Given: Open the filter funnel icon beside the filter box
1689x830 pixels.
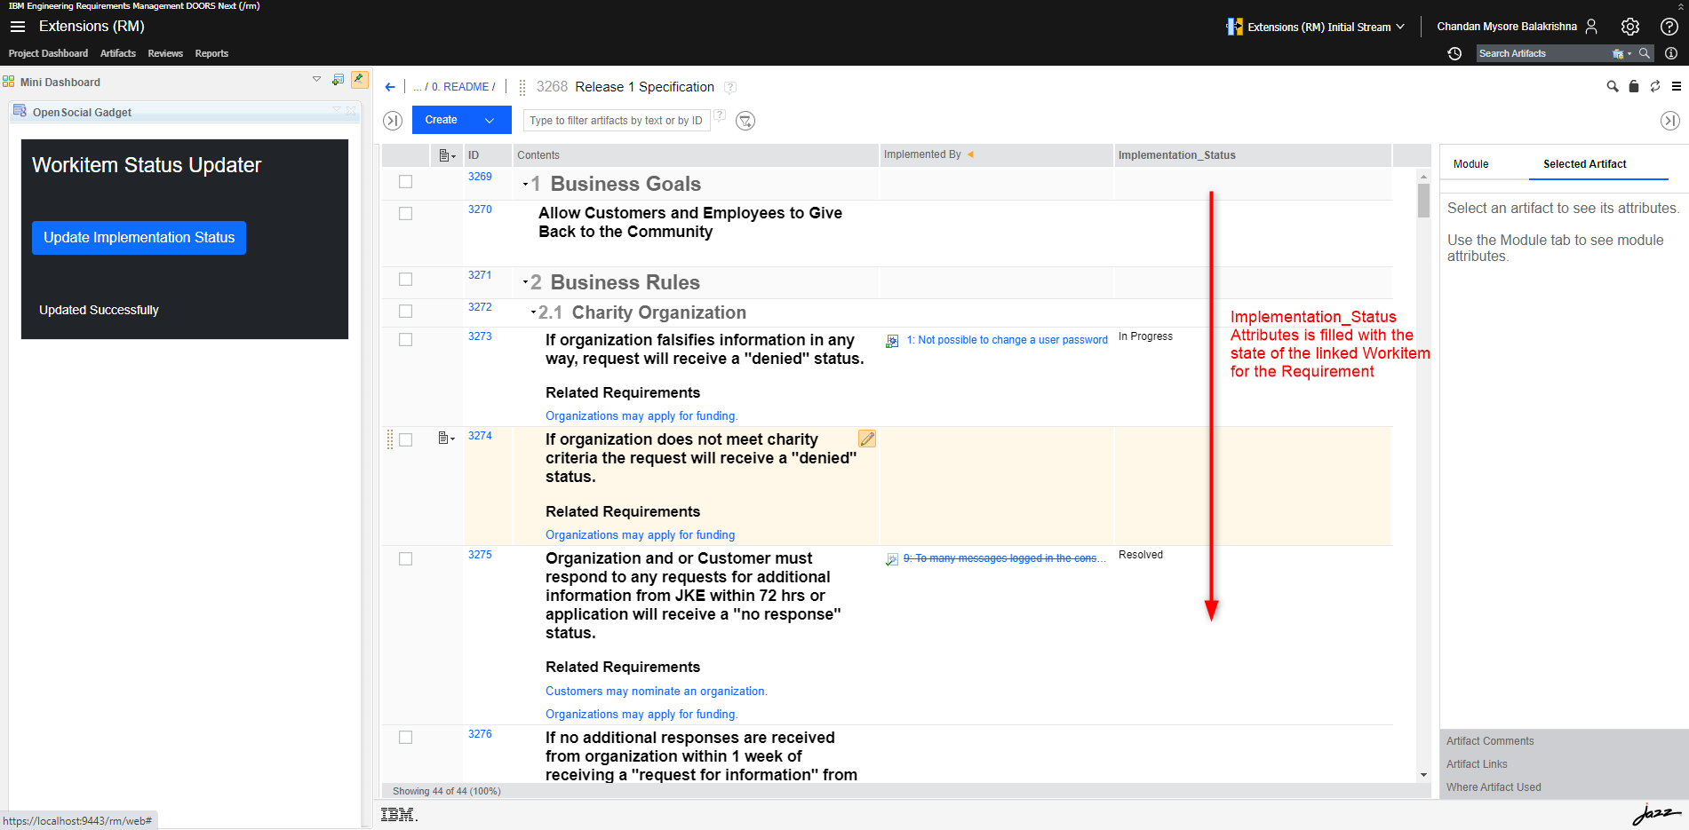Looking at the screenshot, I should coord(745,121).
